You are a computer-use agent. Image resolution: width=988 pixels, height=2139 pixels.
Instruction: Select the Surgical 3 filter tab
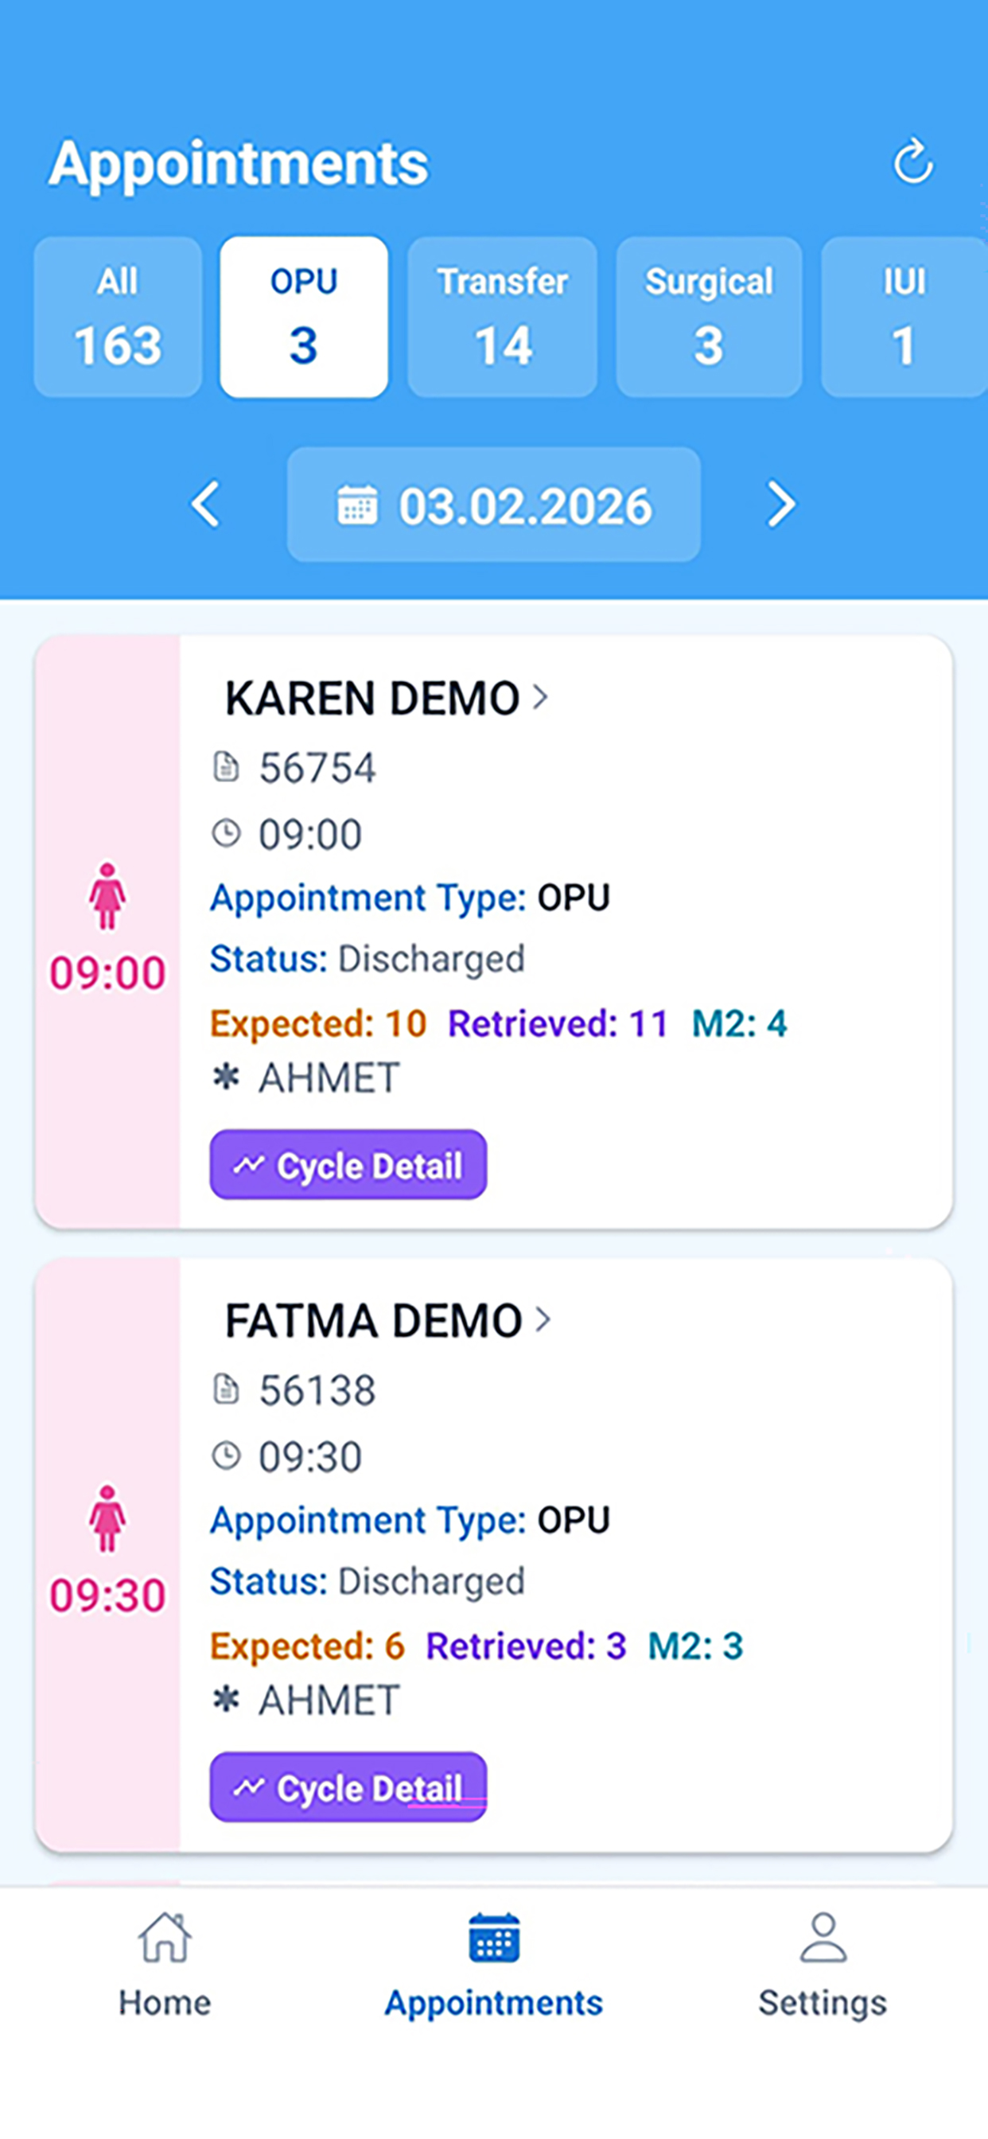[x=709, y=318]
